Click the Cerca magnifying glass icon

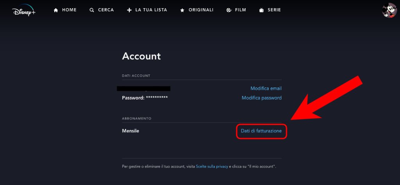[x=92, y=10]
